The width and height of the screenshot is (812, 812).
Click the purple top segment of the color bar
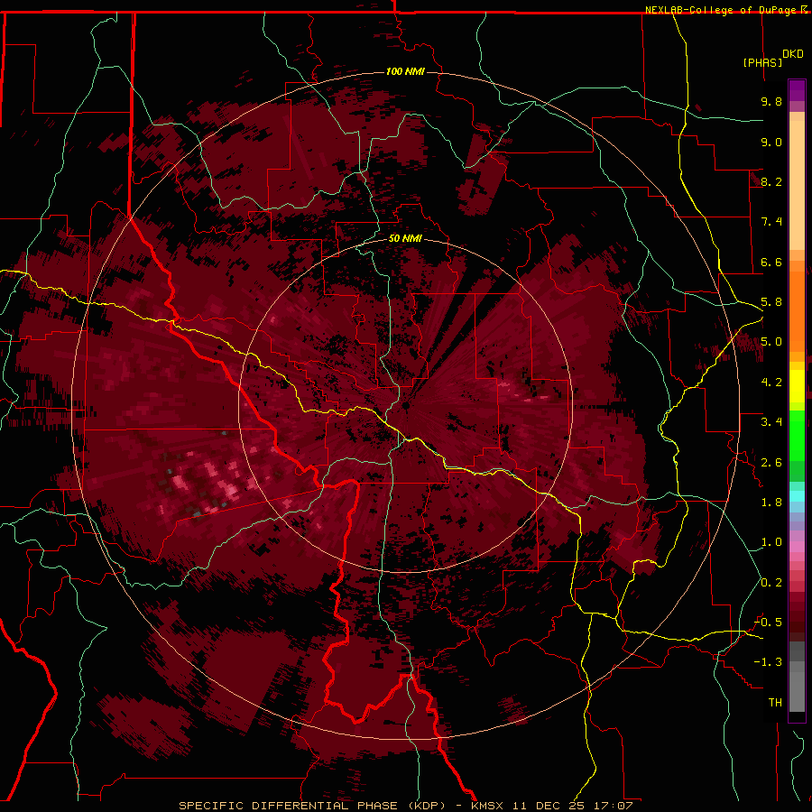(x=797, y=91)
